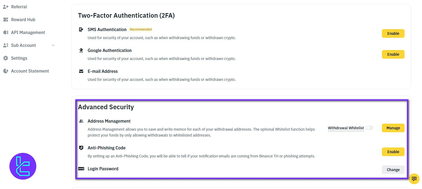Click the Referral person-plus icon
Screen dimensions: 422x189
tap(6, 7)
